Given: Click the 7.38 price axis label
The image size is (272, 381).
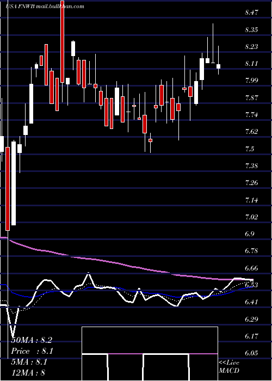Looking at the screenshot, I should click(251, 166).
